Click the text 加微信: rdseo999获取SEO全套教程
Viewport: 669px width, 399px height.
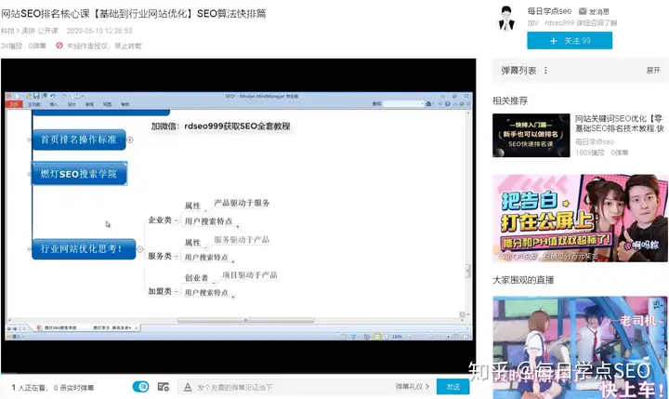pyautogui.click(x=220, y=126)
